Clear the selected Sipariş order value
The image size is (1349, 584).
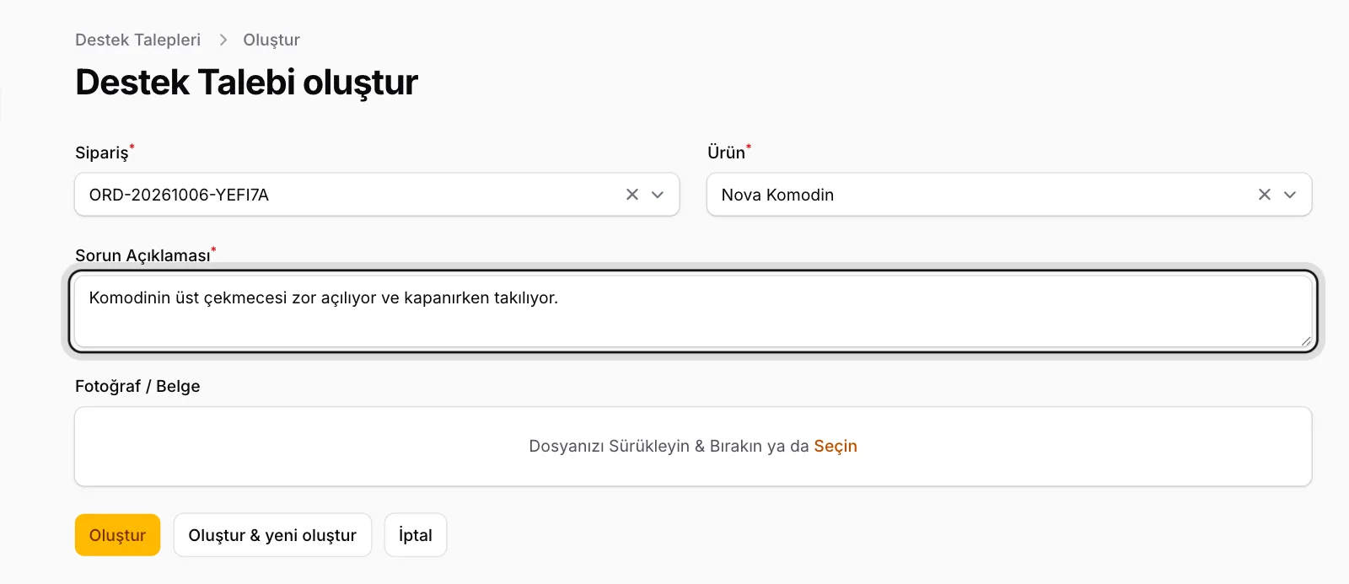point(632,195)
